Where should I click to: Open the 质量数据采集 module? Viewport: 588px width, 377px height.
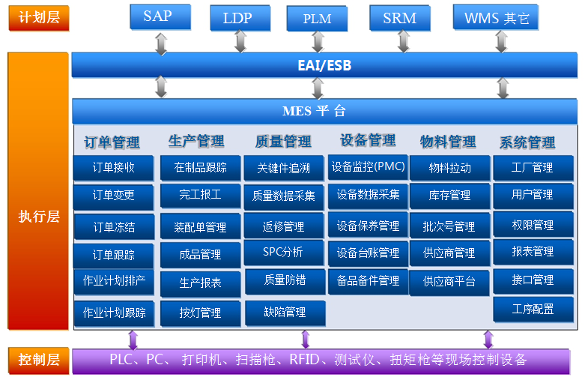[x=284, y=197]
